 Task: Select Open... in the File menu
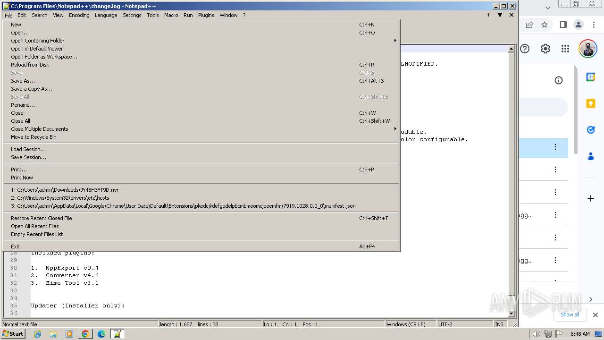click(x=201, y=33)
